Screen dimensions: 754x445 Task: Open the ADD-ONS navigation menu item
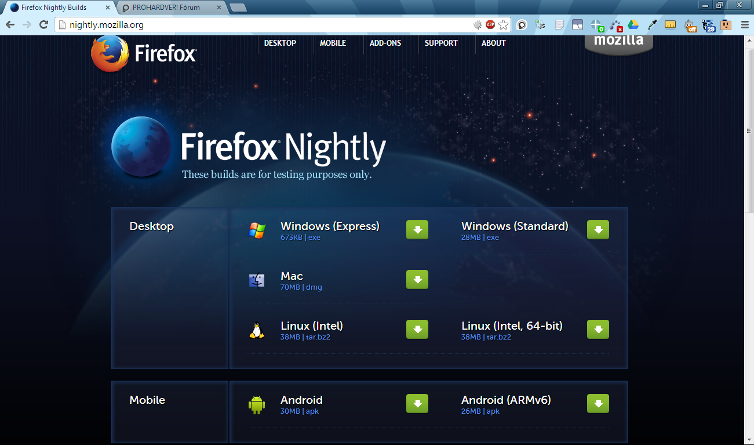[385, 43]
